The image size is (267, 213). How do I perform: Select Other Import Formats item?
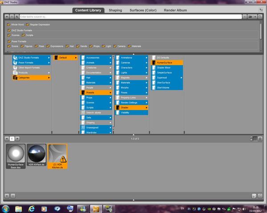point(31,67)
